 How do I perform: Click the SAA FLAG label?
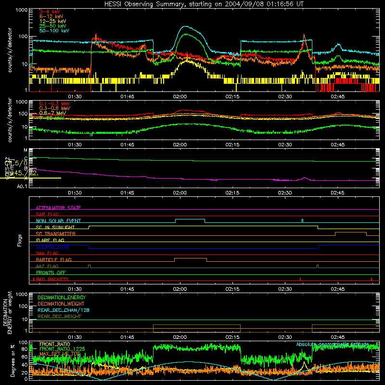pyautogui.click(x=47, y=253)
